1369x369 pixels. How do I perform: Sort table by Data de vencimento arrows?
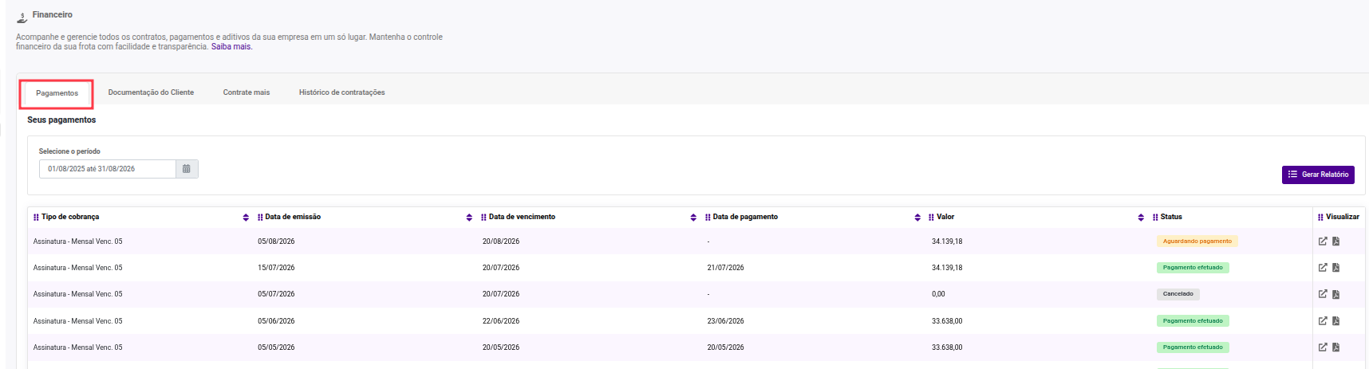(693, 218)
